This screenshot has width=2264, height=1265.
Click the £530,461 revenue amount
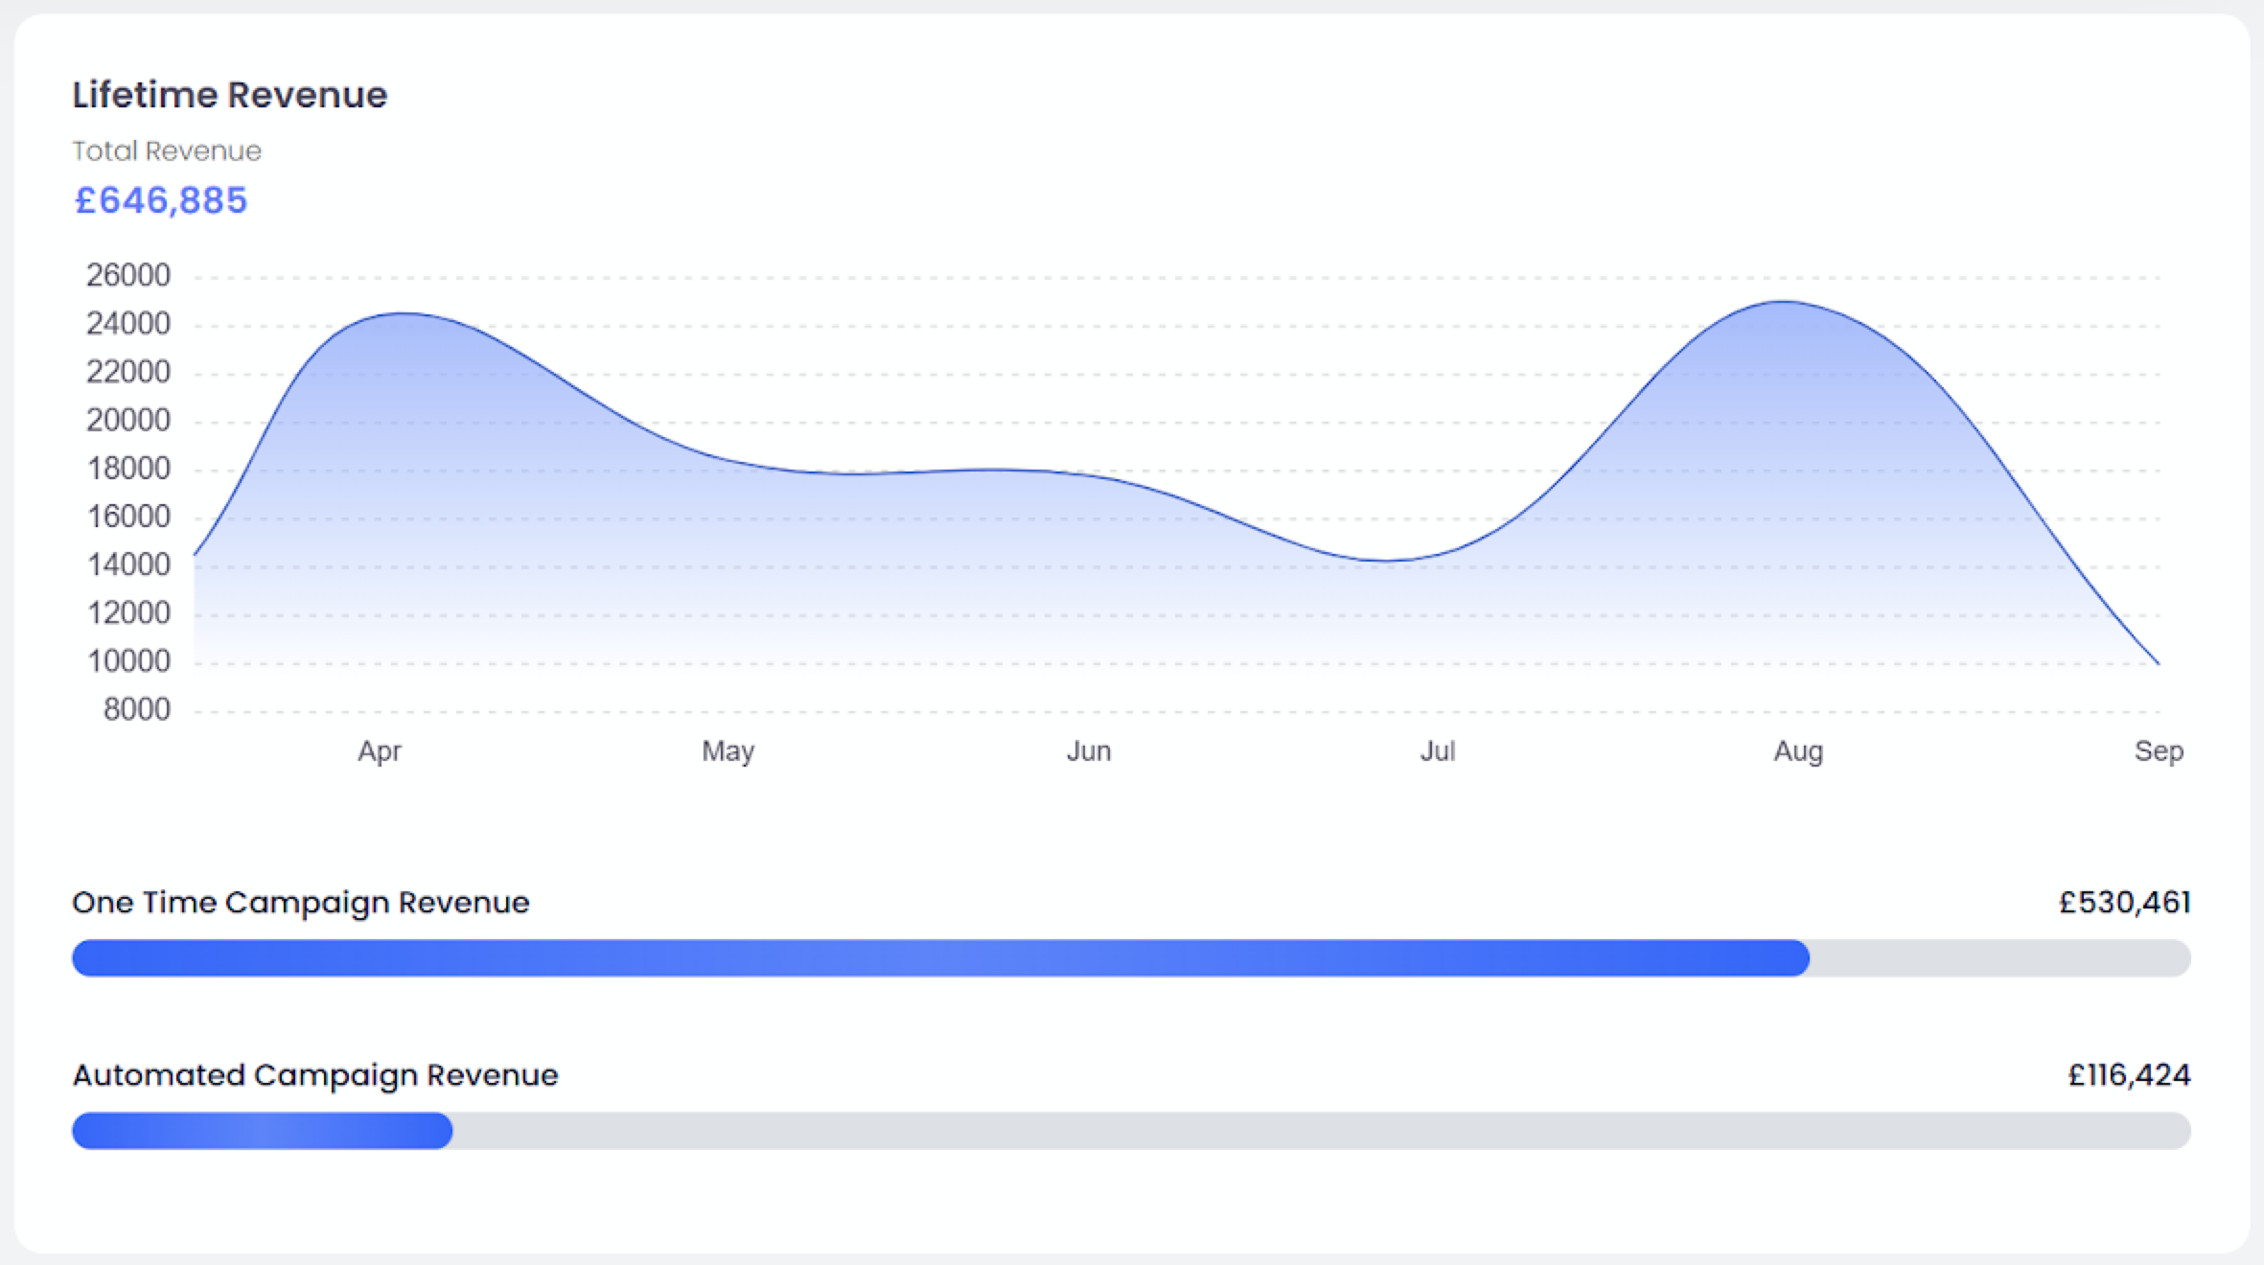(2124, 903)
